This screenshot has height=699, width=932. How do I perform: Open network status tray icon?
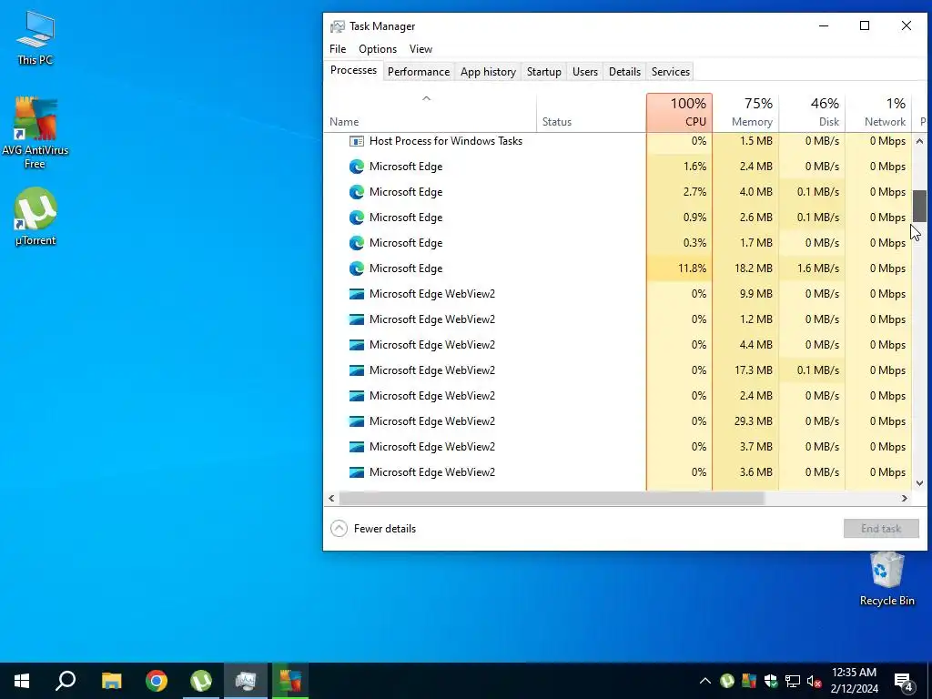pyautogui.click(x=793, y=681)
